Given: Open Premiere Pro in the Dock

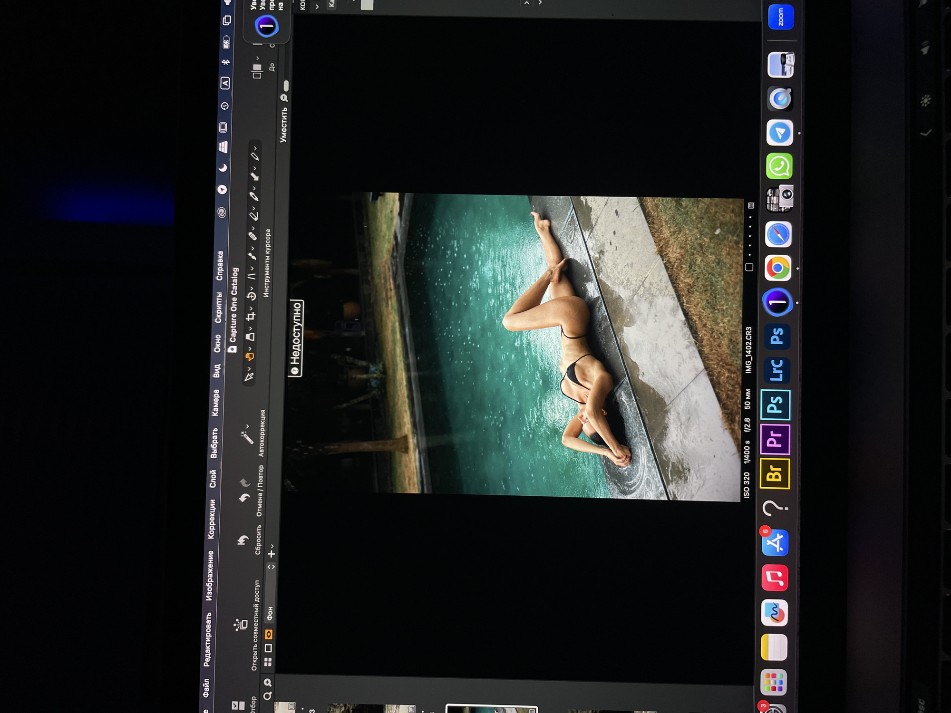Looking at the screenshot, I should click(775, 439).
